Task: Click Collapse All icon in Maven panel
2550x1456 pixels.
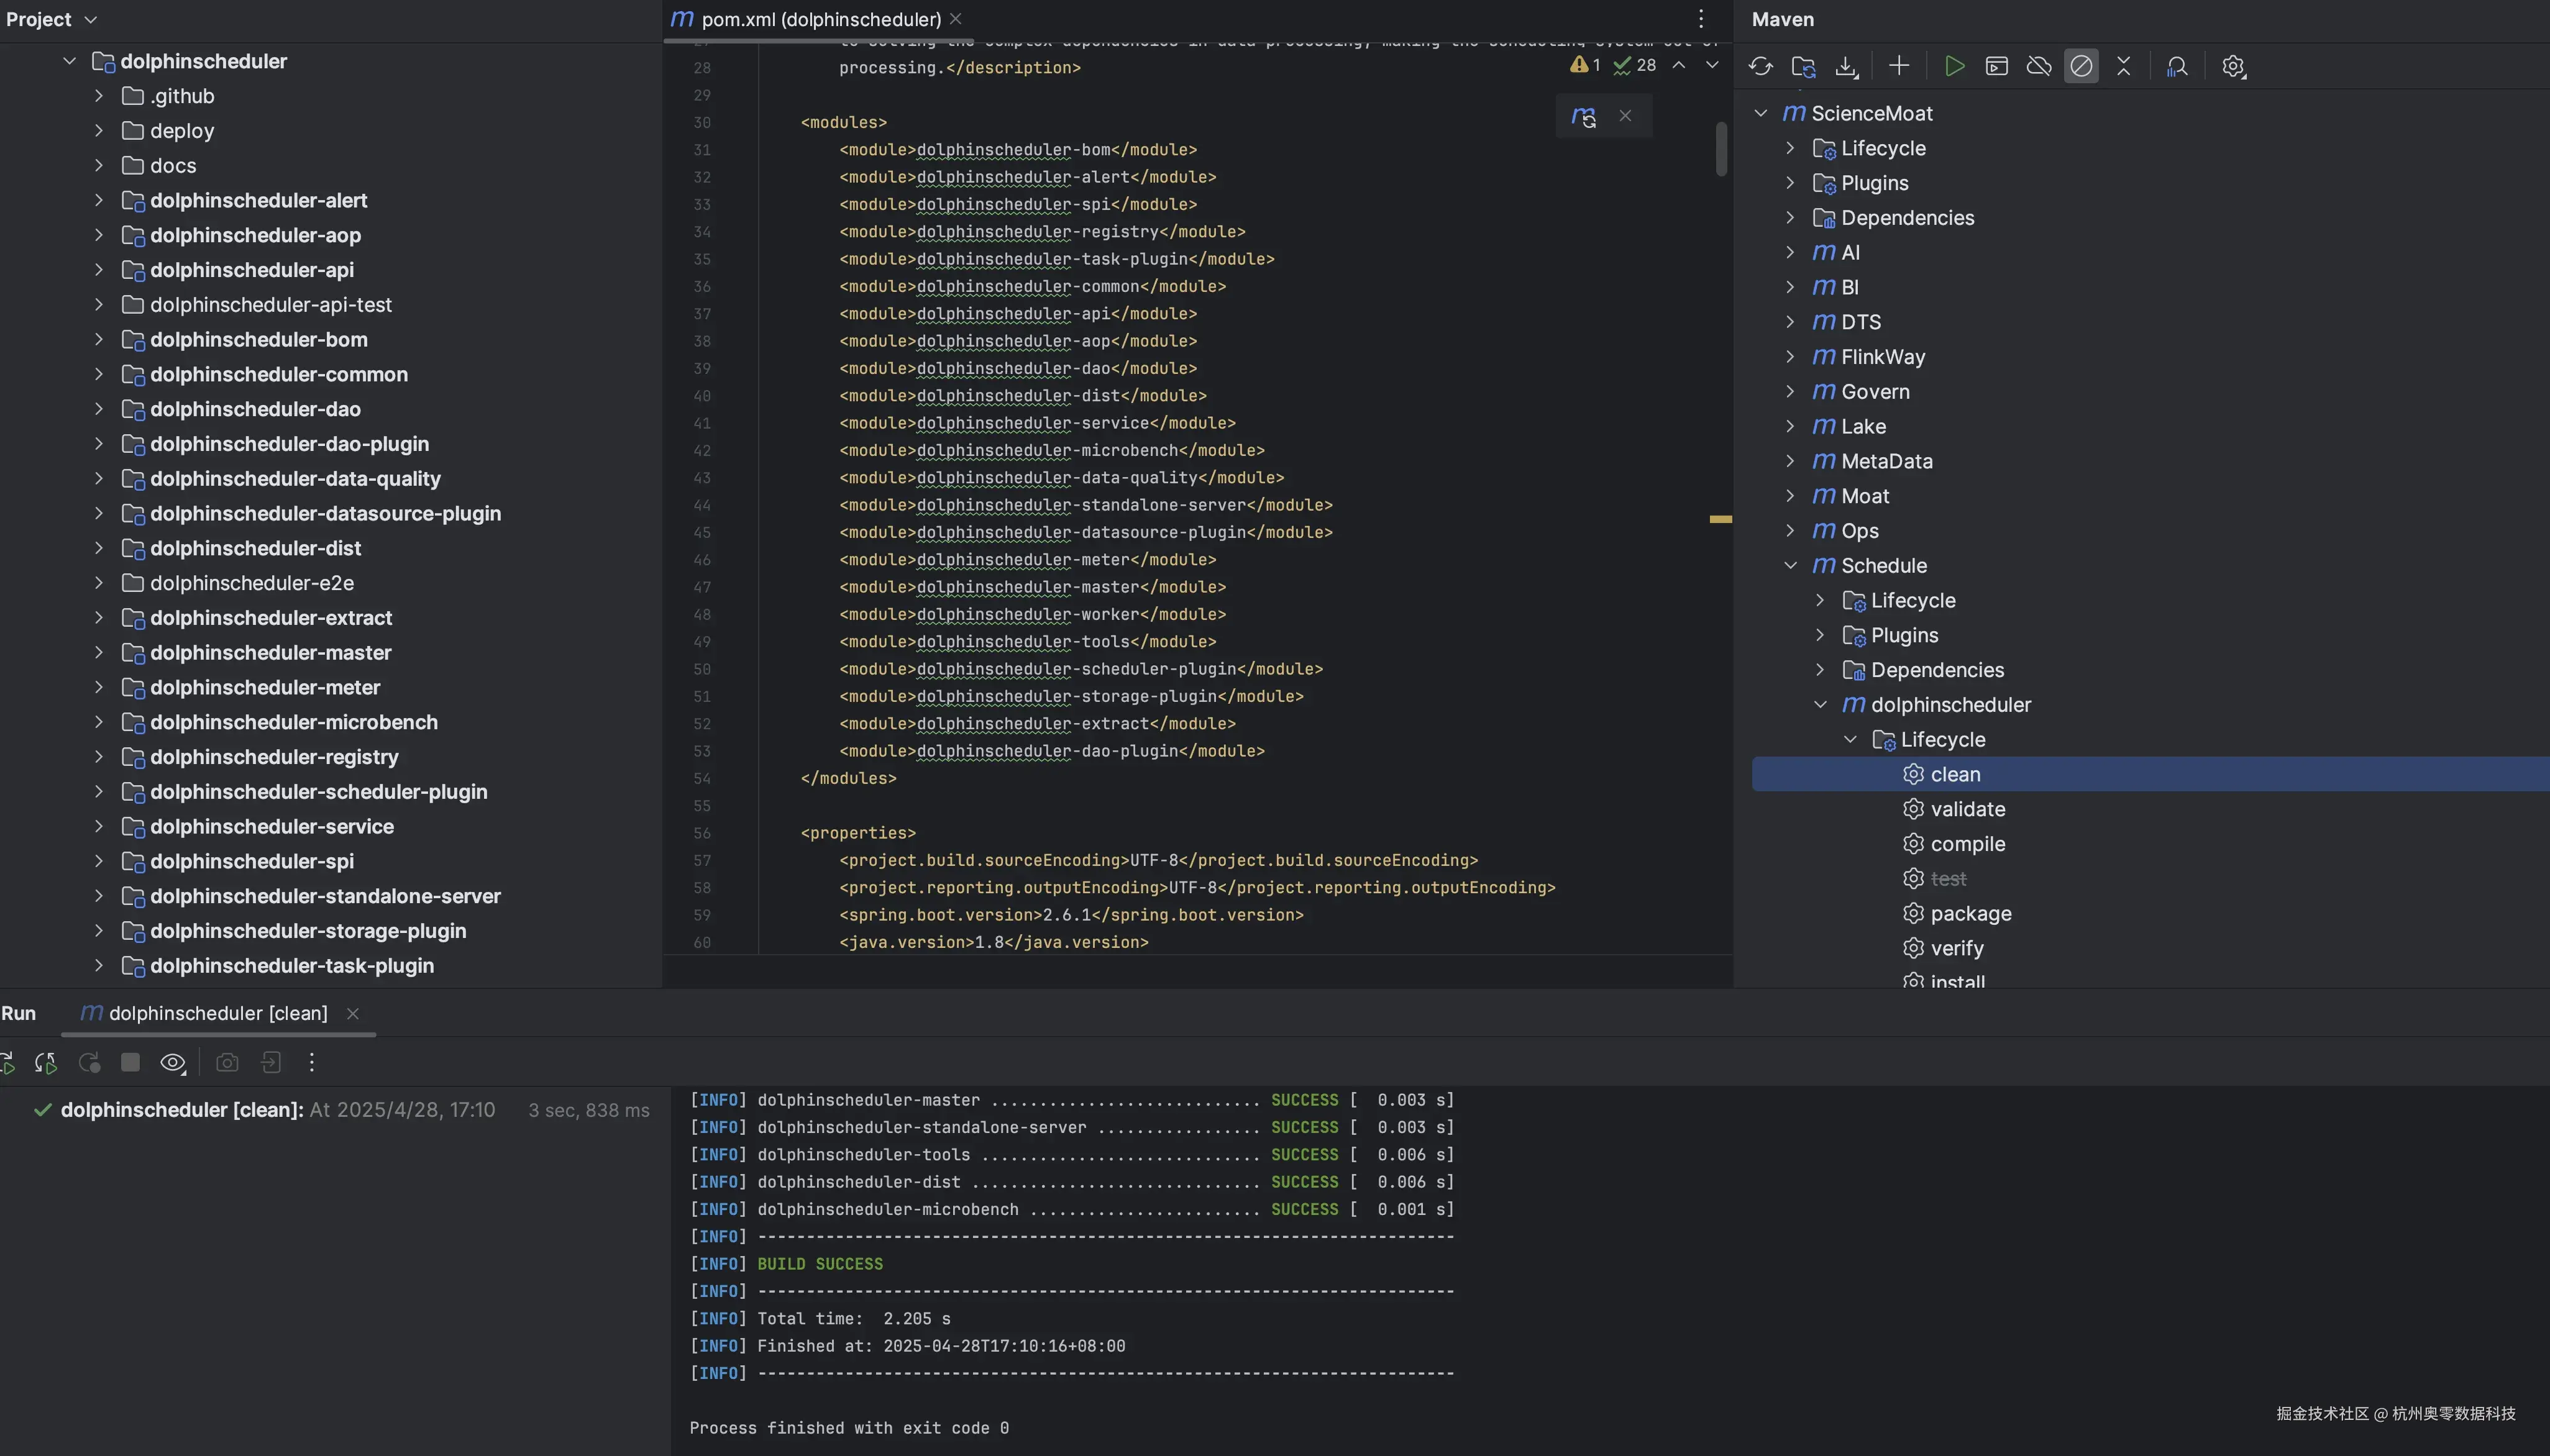Action: [2123, 66]
